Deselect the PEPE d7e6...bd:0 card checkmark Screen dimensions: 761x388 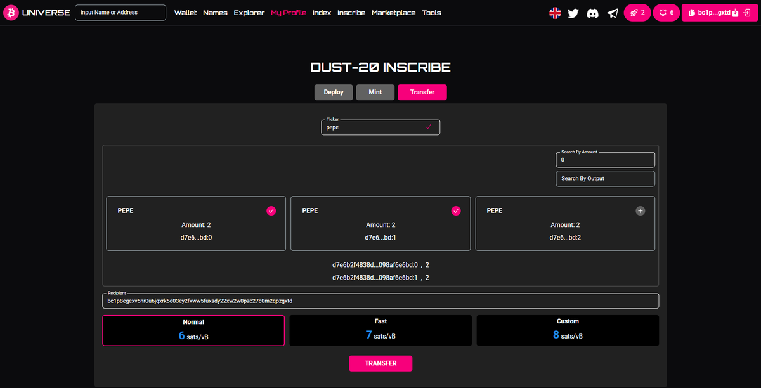pos(271,210)
